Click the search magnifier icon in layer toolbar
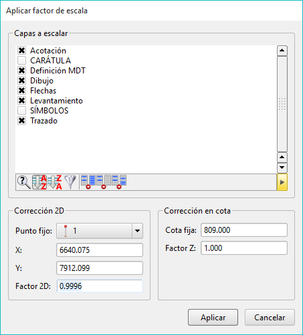The height and width of the screenshot is (335, 303). [x=24, y=182]
